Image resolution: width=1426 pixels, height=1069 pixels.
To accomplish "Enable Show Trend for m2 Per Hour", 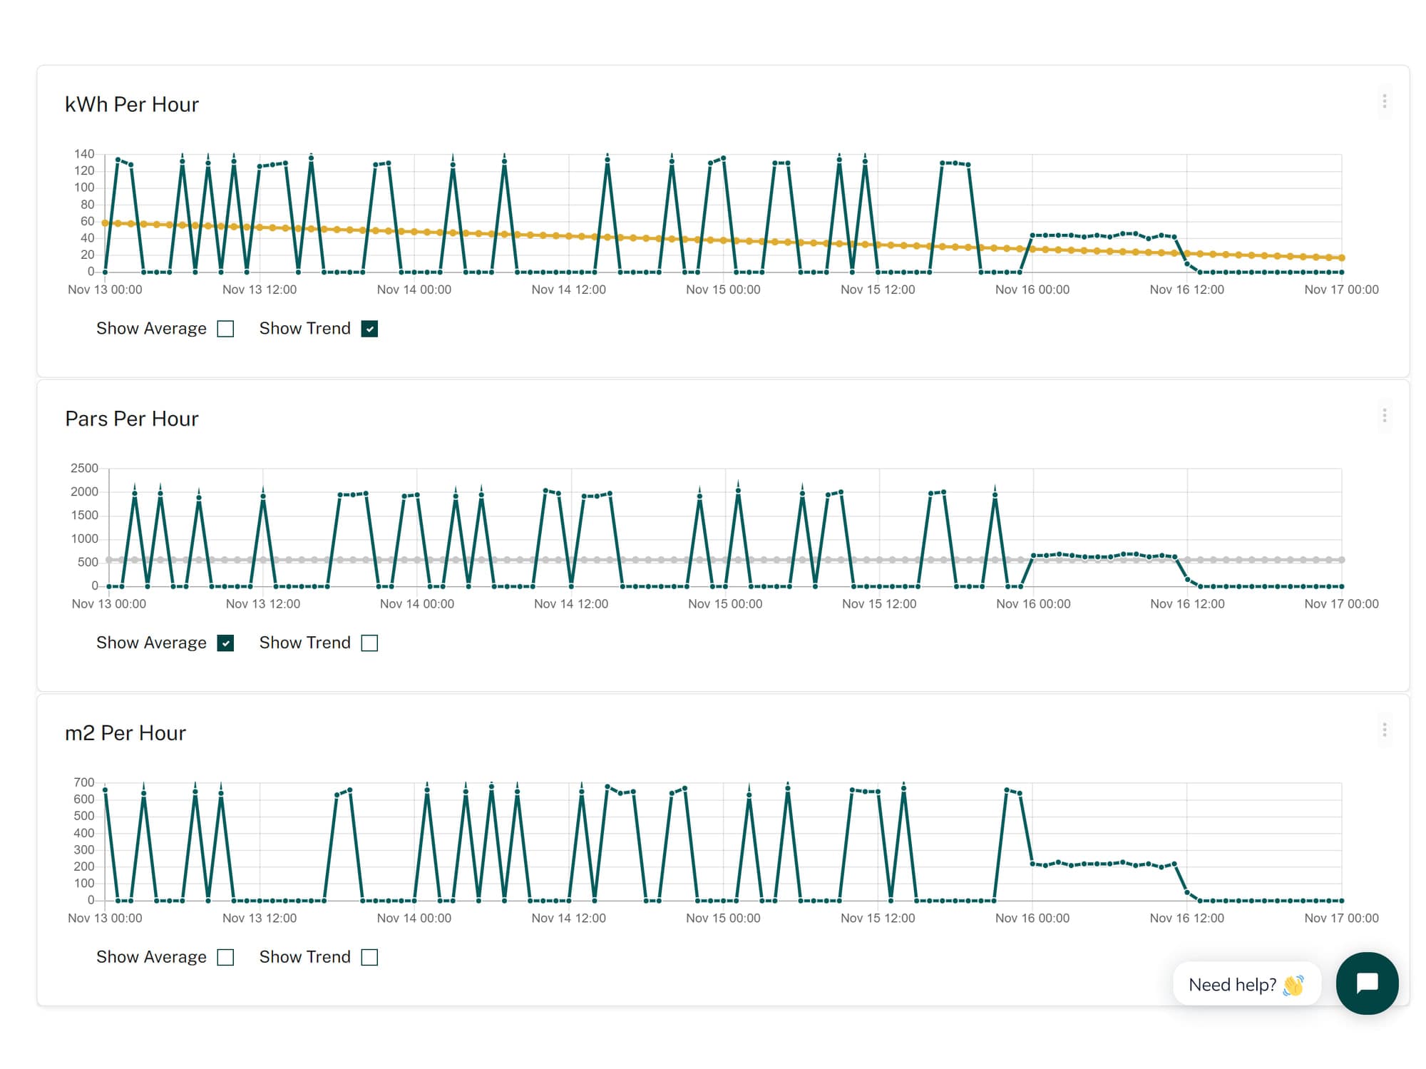I will [x=369, y=958].
